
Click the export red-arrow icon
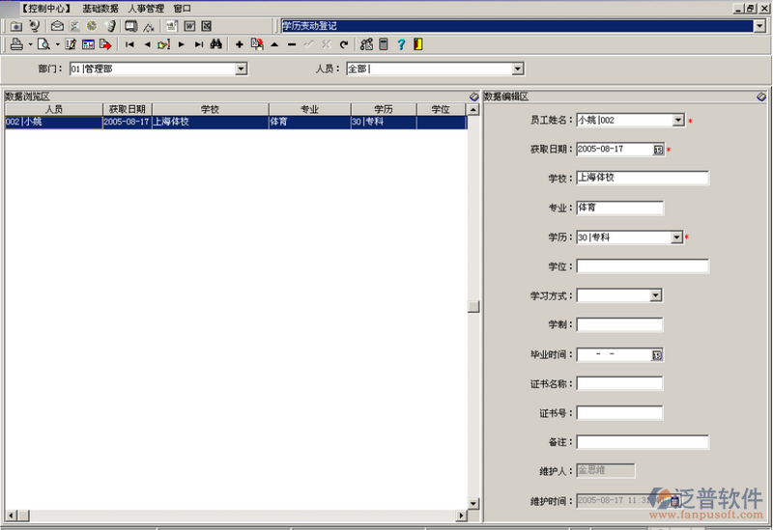pyautogui.click(x=105, y=44)
